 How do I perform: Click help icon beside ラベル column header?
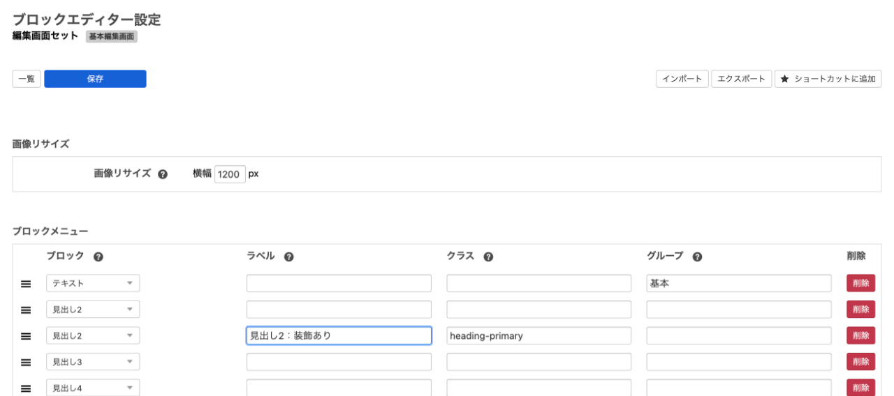click(x=288, y=257)
